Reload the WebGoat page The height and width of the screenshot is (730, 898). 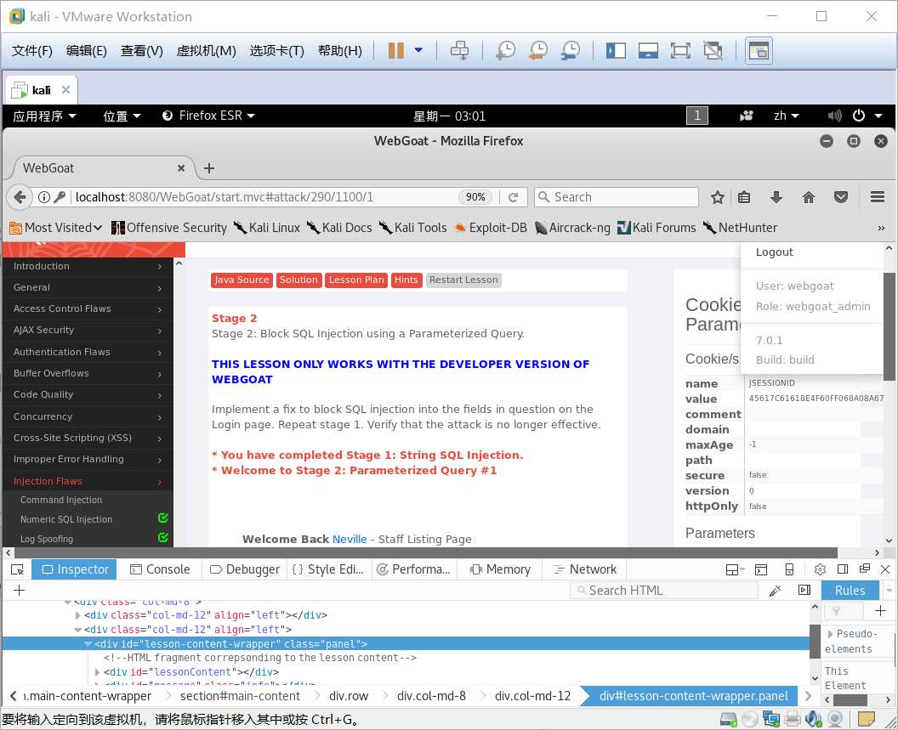pyautogui.click(x=513, y=197)
